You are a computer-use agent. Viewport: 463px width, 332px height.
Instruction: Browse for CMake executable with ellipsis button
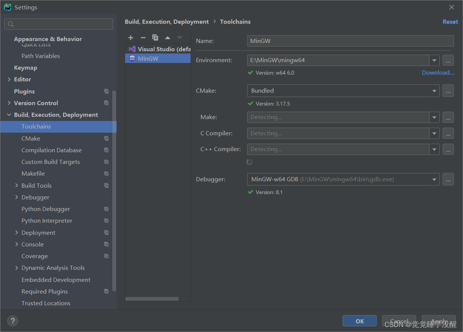coord(448,91)
